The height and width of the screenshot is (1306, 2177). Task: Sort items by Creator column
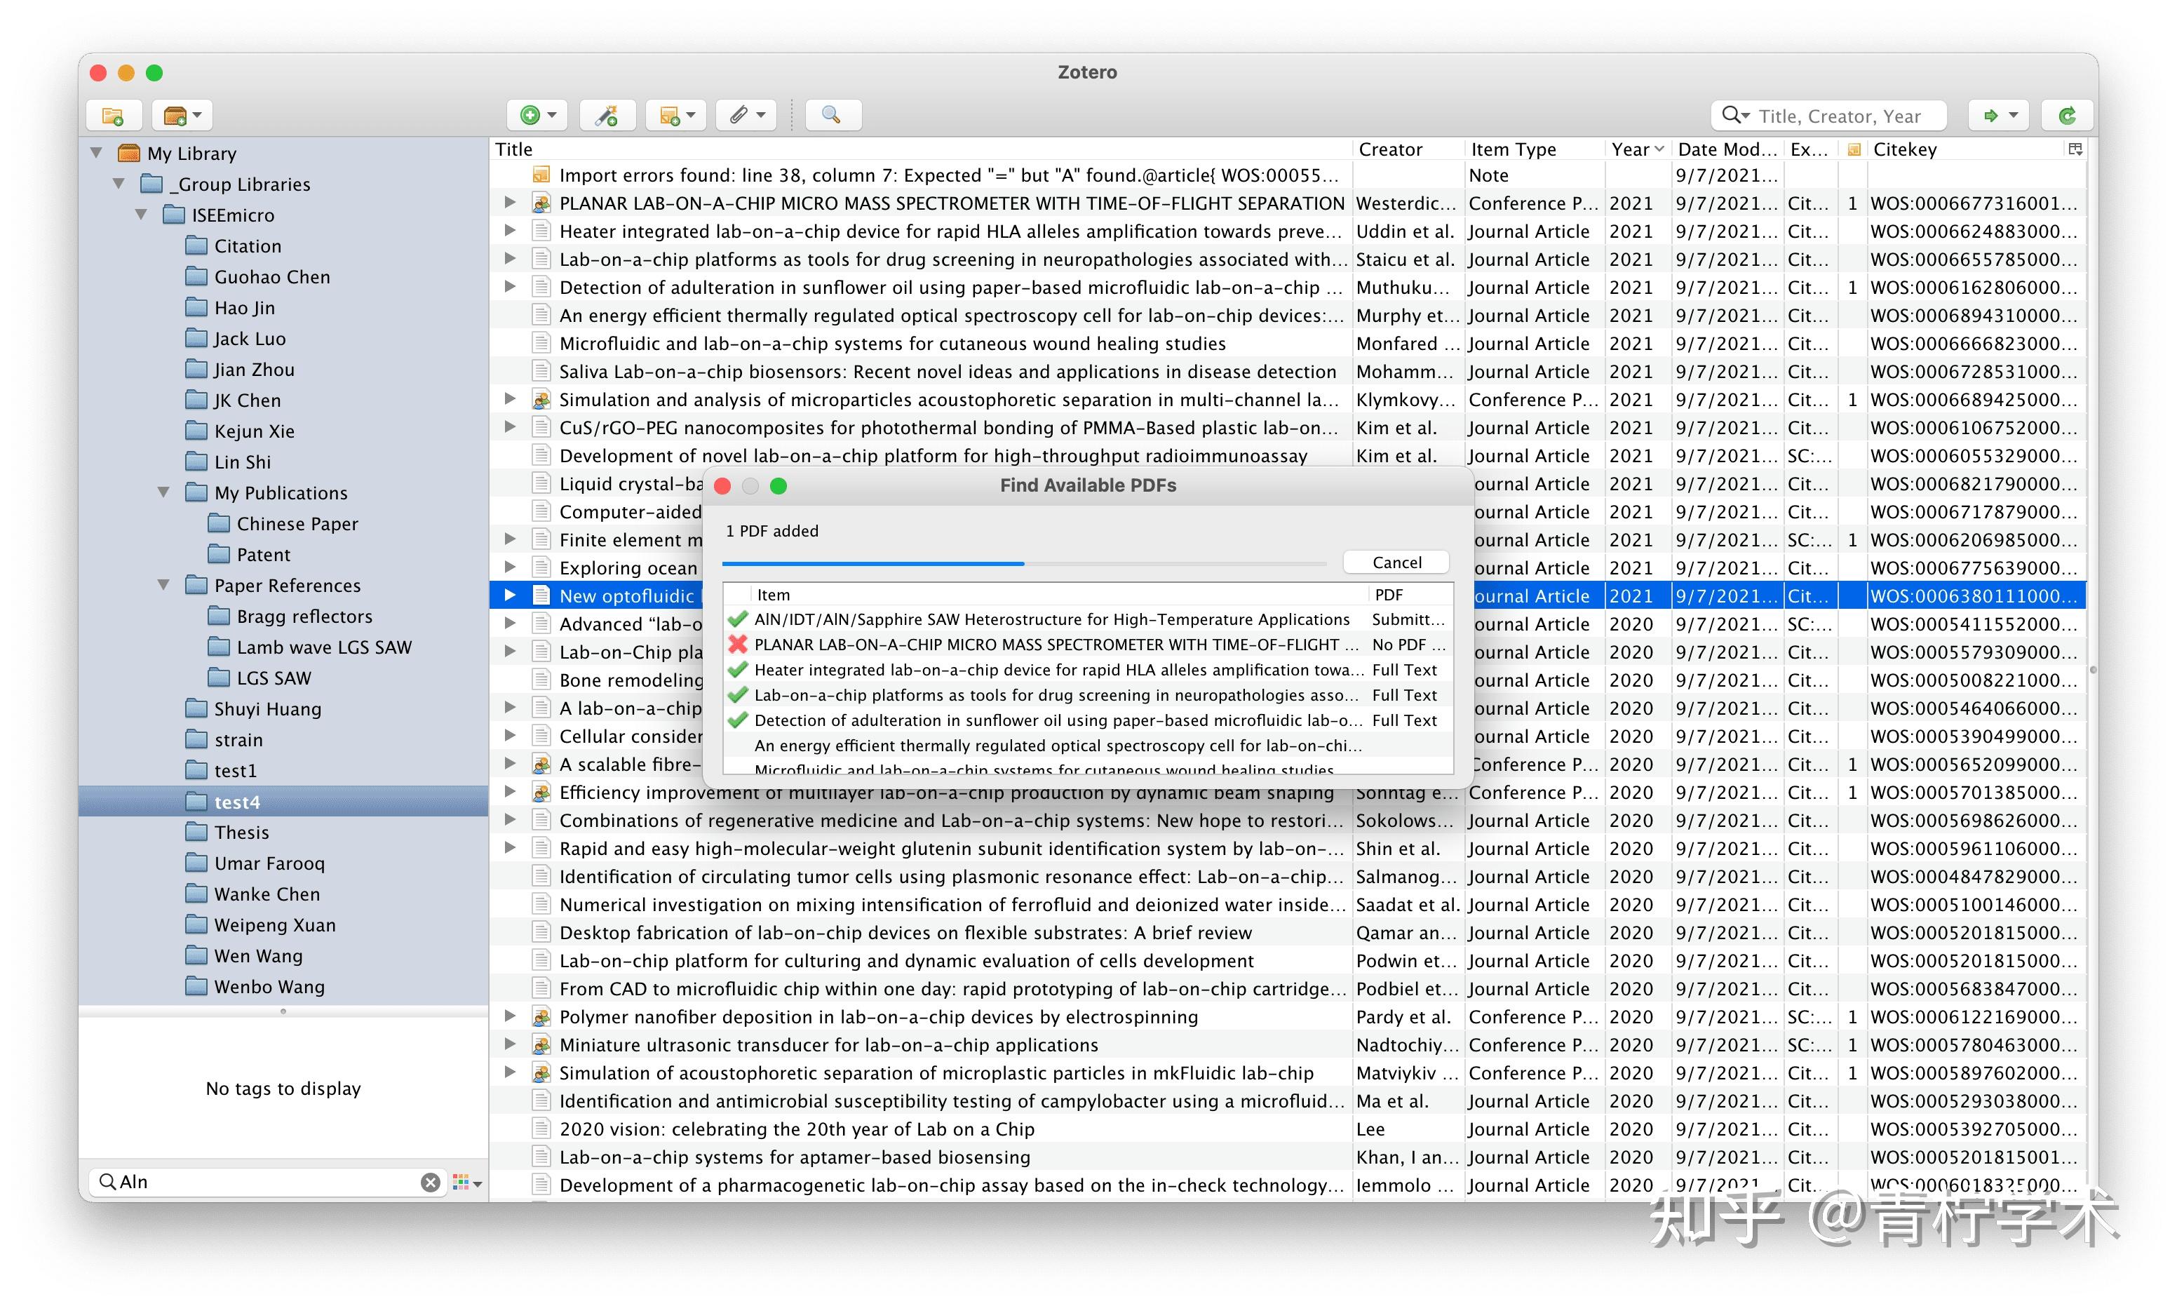pos(1407,149)
